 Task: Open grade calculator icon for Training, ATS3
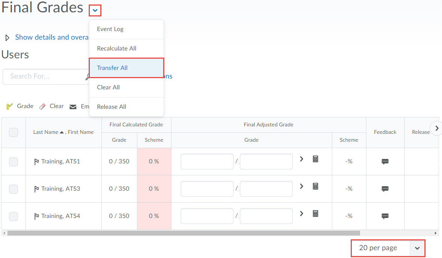[x=316, y=187]
